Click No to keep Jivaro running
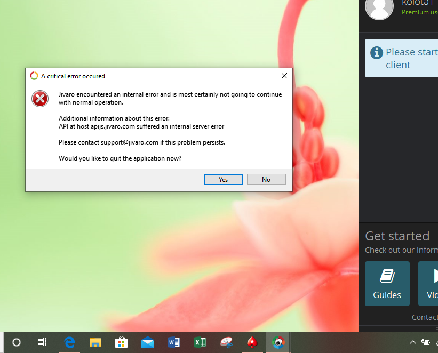This screenshot has width=438, height=353. point(266,179)
